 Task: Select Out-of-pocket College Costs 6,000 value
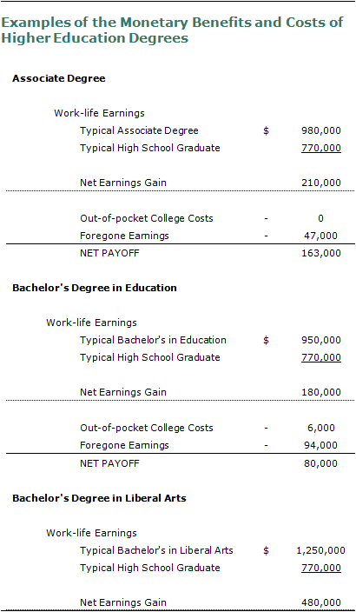click(321, 428)
